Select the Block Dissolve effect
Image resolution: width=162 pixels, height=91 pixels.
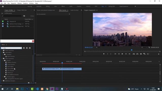tap(11, 56)
